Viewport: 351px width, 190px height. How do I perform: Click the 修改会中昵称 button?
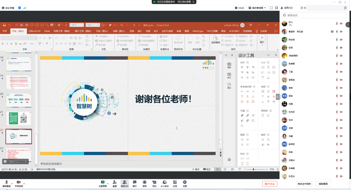click(304, 184)
